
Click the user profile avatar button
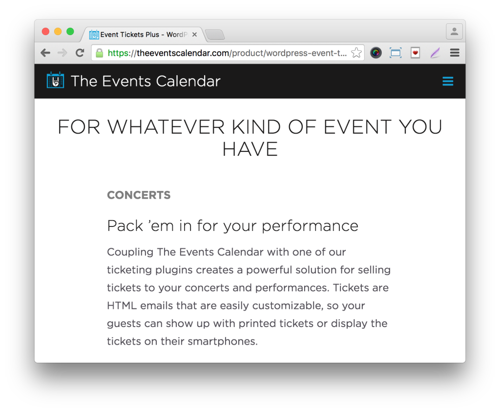pos(454,31)
